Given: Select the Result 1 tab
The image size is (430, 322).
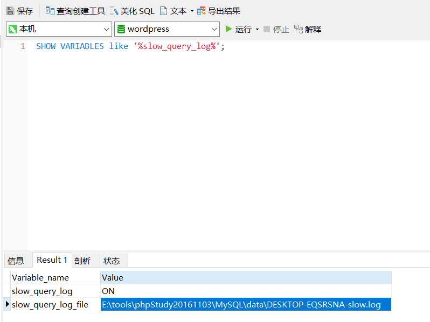Looking at the screenshot, I should coord(52,260).
